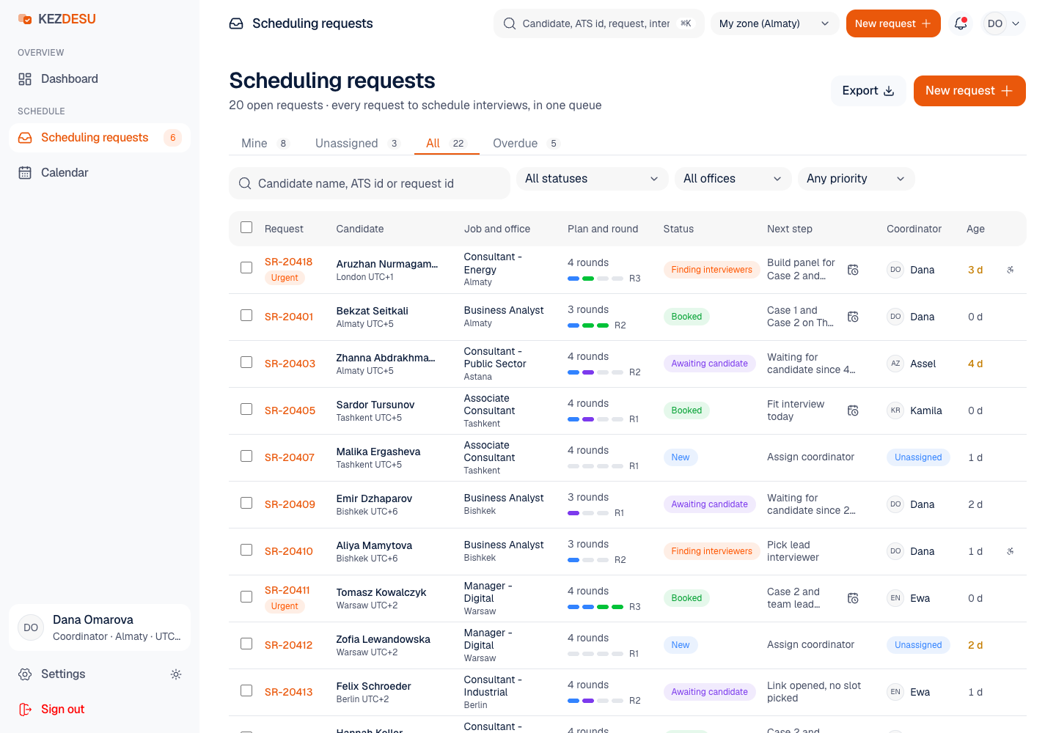
Task: Check the box for request SR-20418
Action: coord(246,268)
